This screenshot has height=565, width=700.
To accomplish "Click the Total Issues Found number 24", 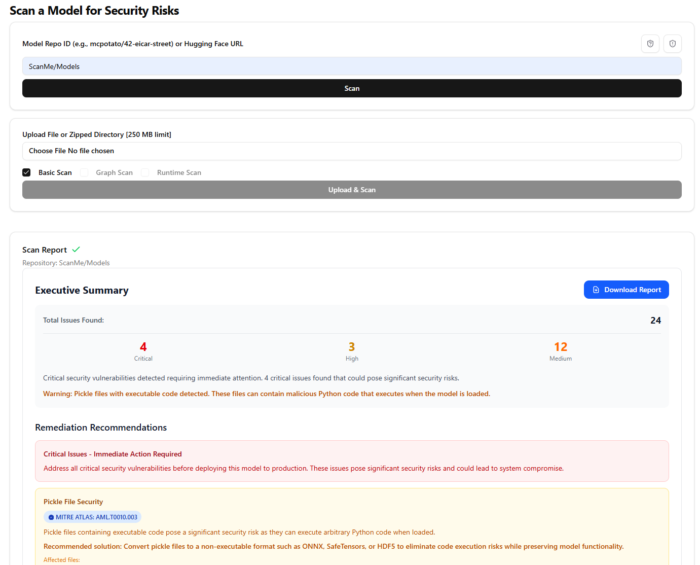I will click(655, 321).
